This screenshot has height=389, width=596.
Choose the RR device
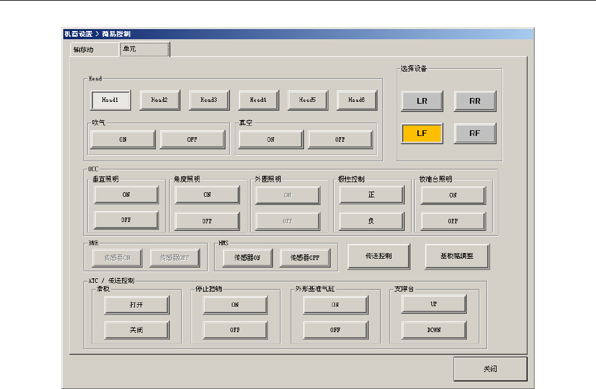475,101
